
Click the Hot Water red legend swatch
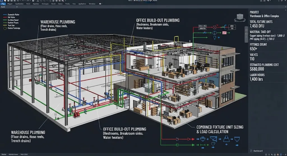[x=5, y=17]
